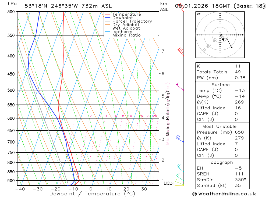Viewport: 269px width, 197px height.
Task: Click the 700 hPa pressure label
Action: pos(11,142)
